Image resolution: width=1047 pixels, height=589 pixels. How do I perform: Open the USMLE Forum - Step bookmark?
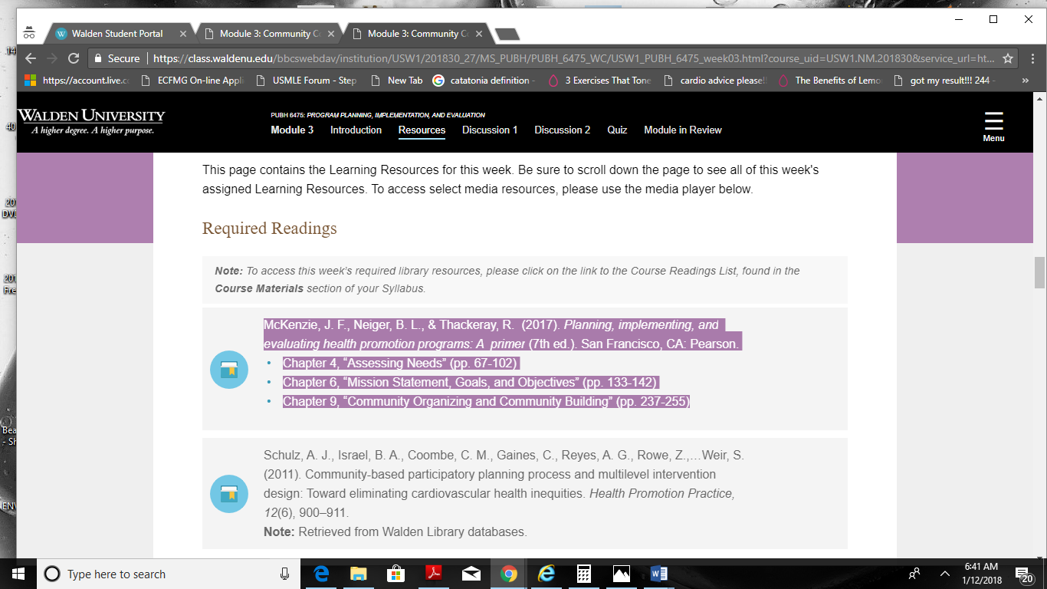[x=305, y=80]
